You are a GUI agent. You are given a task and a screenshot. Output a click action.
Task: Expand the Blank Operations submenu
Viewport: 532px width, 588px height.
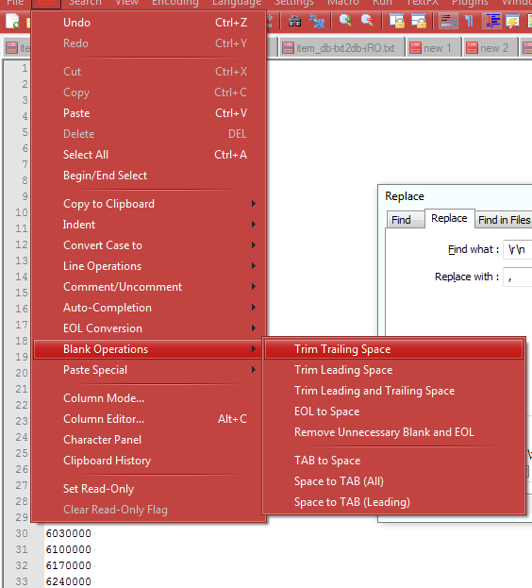tap(149, 349)
